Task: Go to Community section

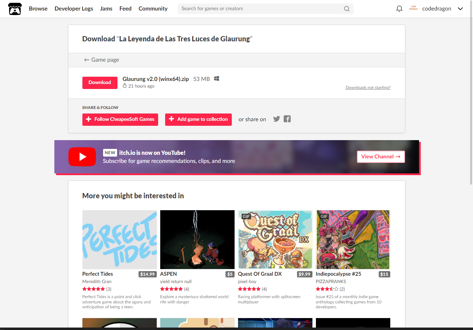Action: click(153, 9)
